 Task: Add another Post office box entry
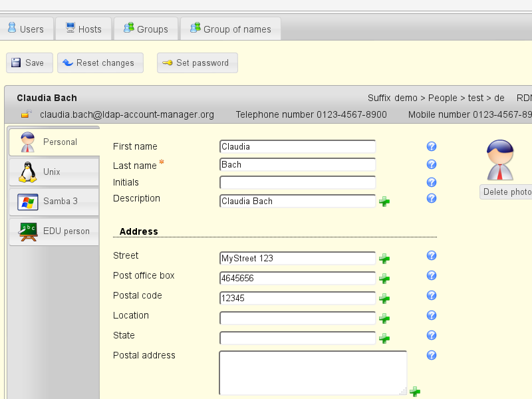pos(384,279)
